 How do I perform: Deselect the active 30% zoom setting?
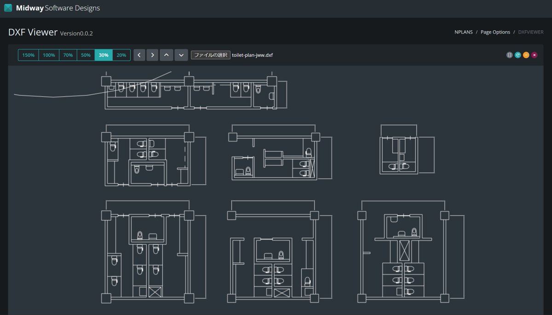tap(103, 55)
